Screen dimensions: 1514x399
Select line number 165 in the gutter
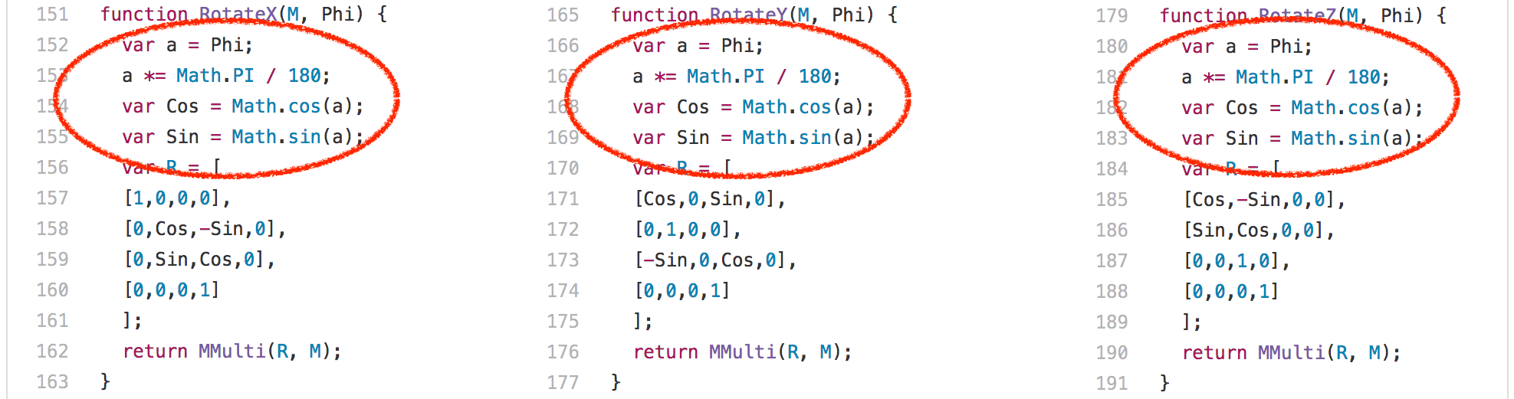(x=563, y=15)
